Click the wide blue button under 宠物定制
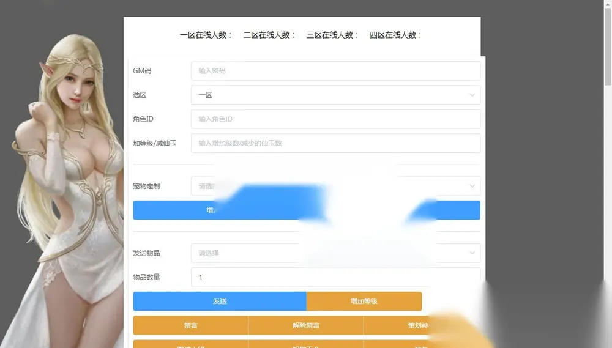Screen dimensions: 612x348 (x=307, y=210)
